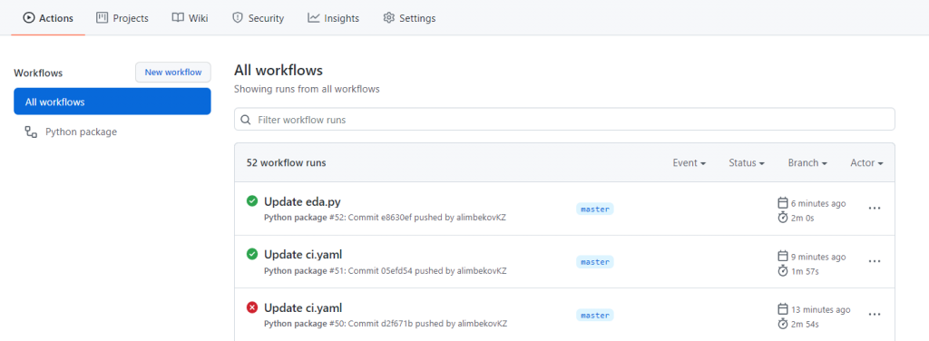The width and height of the screenshot is (929, 341).
Task: Switch to the Projects tab
Action: tap(122, 18)
